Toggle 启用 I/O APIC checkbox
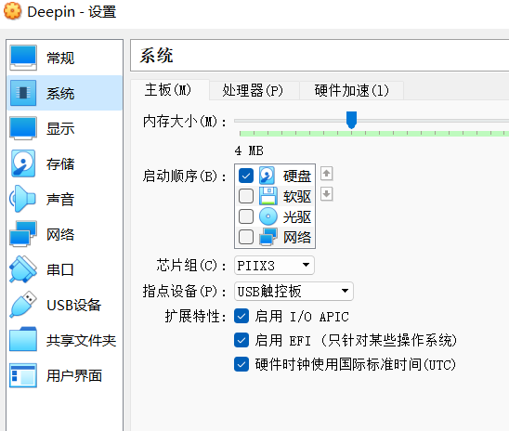This screenshot has width=509, height=431. coord(241,316)
